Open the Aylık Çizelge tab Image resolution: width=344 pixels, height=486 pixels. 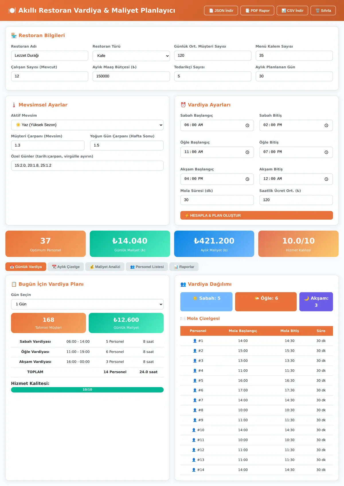pyautogui.click(x=66, y=267)
